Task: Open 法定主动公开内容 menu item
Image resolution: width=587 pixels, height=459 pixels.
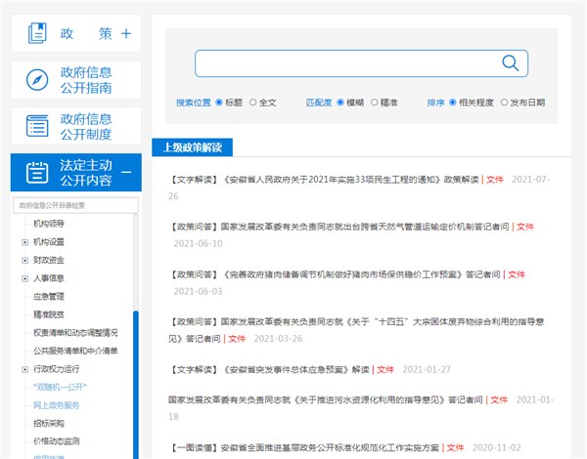Action: tap(76, 172)
